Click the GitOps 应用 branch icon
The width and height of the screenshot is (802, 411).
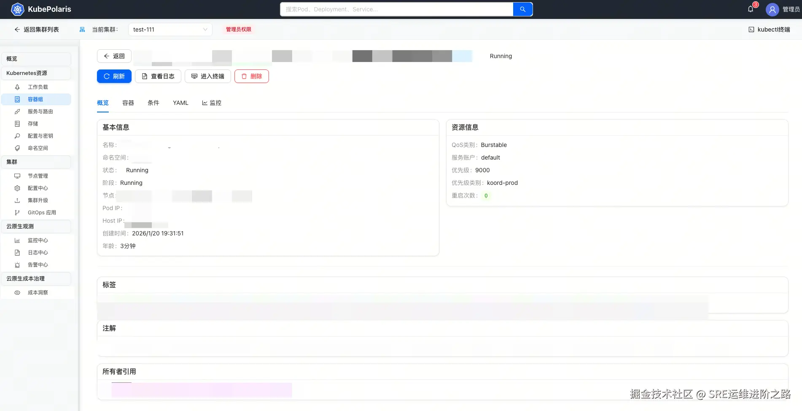click(17, 213)
